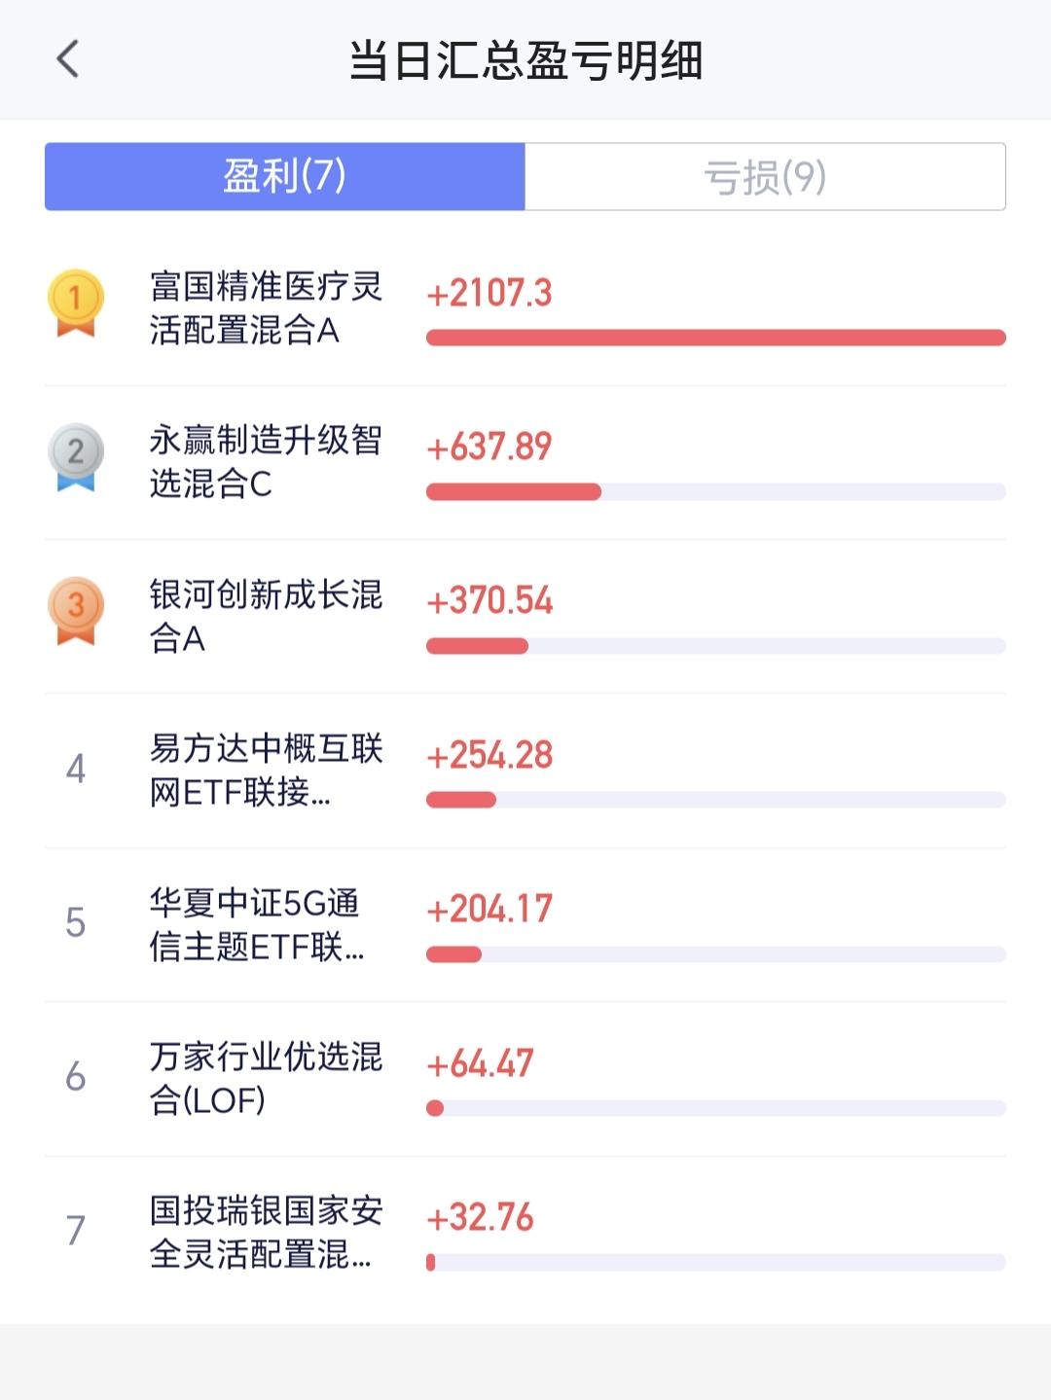Image resolution: width=1051 pixels, height=1400 pixels.
Task: Click the rank number 4 label
Action: tap(76, 770)
